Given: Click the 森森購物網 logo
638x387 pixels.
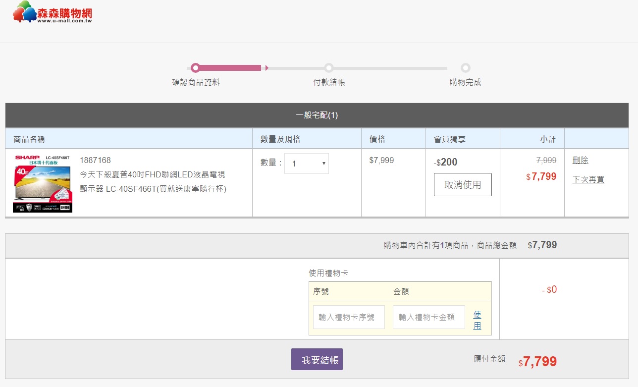Looking at the screenshot, I should (53, 12).
